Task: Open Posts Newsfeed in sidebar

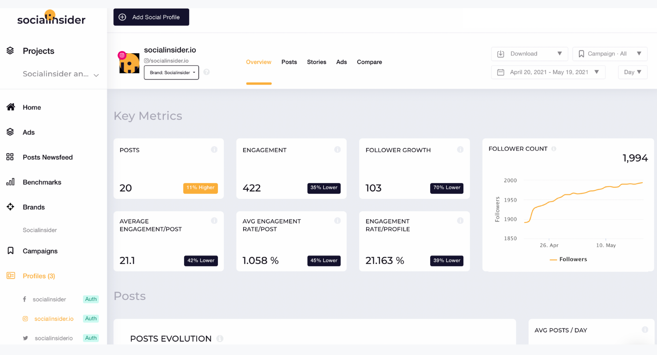Action: coord(47,157)
